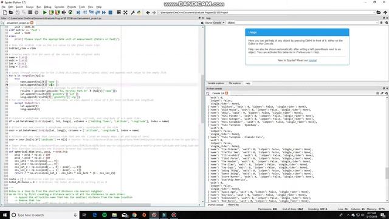Viewport: 389px width, 219px height.
Task: Save the current file via toolbar
Action: click(x=18, y=12)
